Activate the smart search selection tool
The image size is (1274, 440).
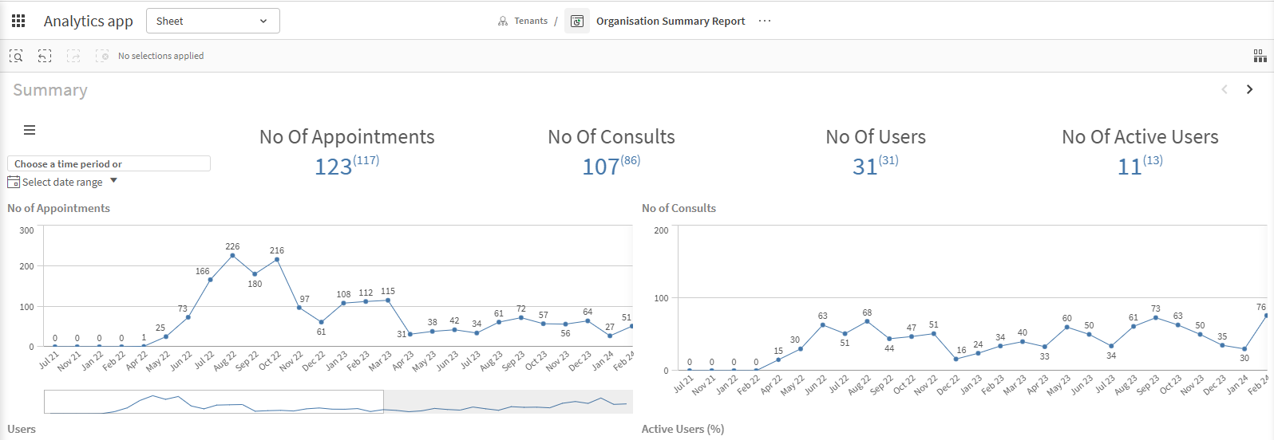16,56
